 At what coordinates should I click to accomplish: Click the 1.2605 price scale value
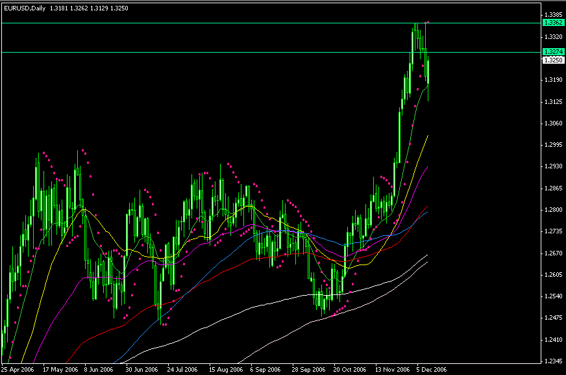coord(554,274)
